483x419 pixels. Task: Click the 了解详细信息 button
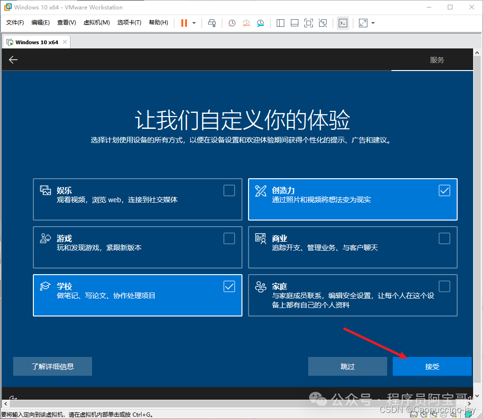(52, 366)
